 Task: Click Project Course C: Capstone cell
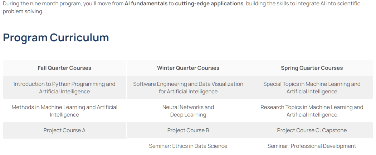point(312,130)
